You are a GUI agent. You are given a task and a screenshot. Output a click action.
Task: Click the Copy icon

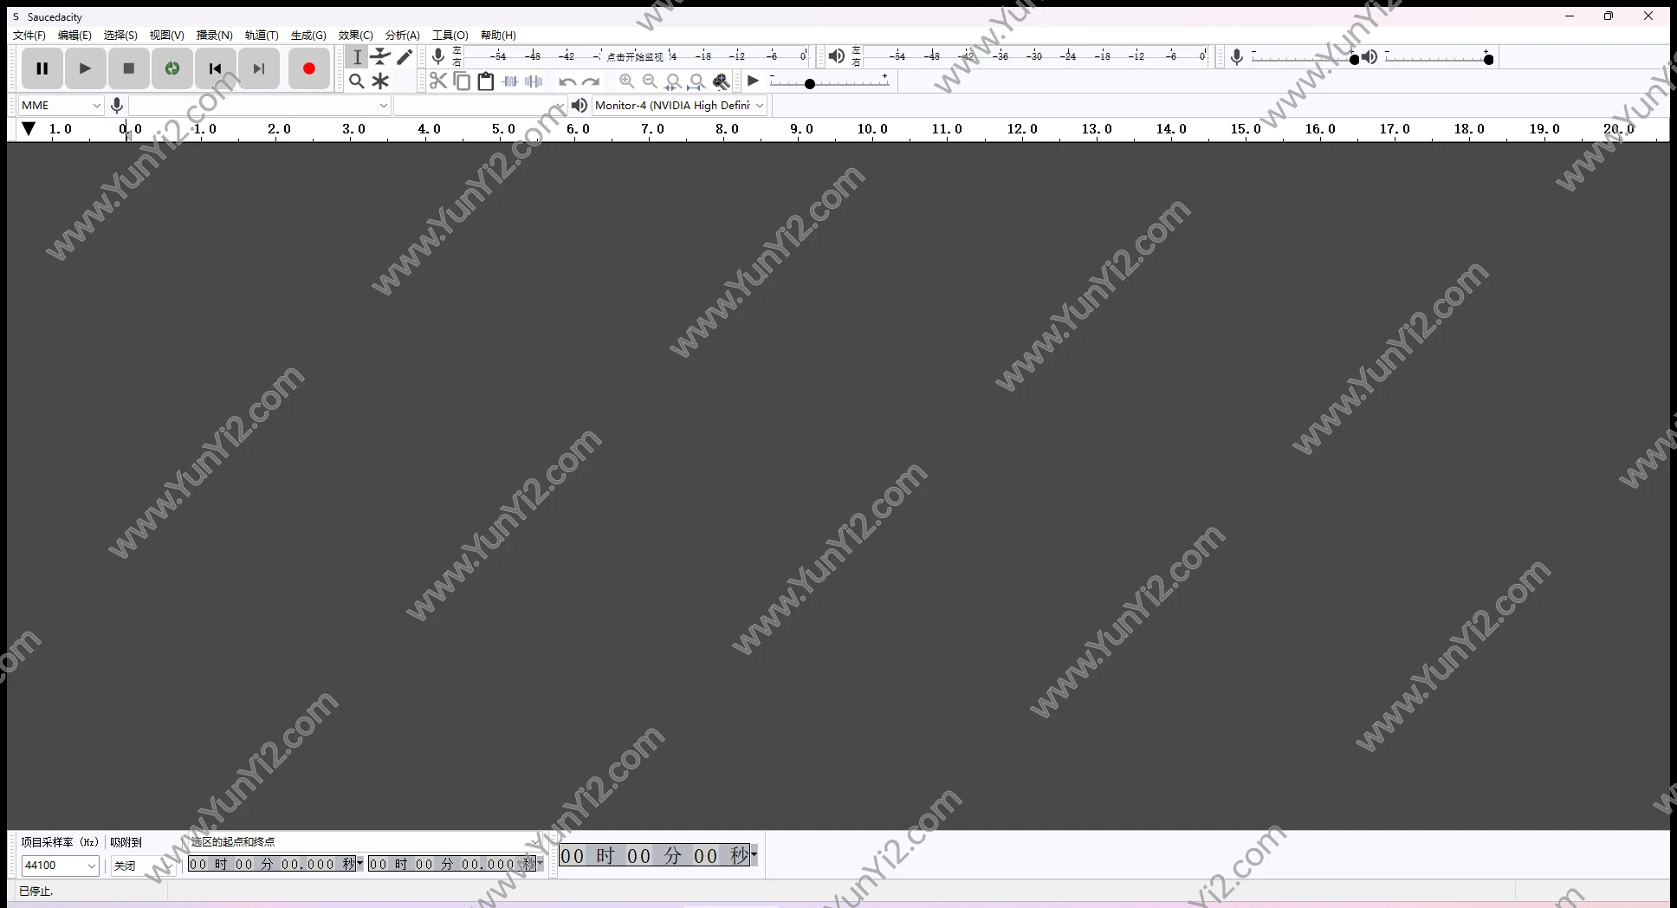point(462,81)
